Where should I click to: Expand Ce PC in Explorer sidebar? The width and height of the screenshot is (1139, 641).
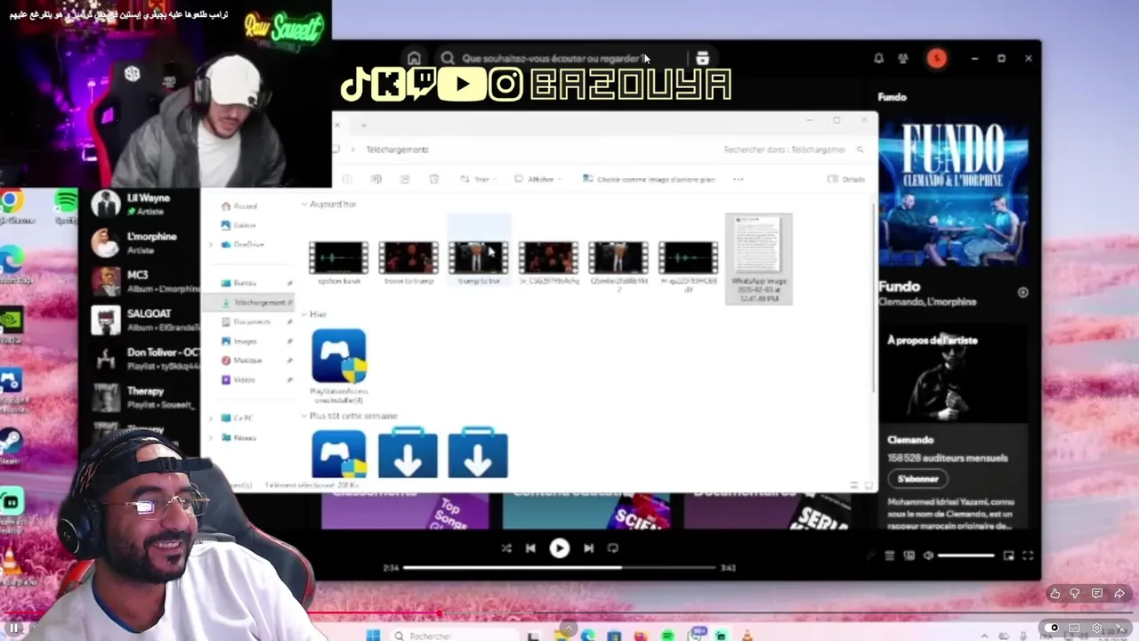click(211, 418)
